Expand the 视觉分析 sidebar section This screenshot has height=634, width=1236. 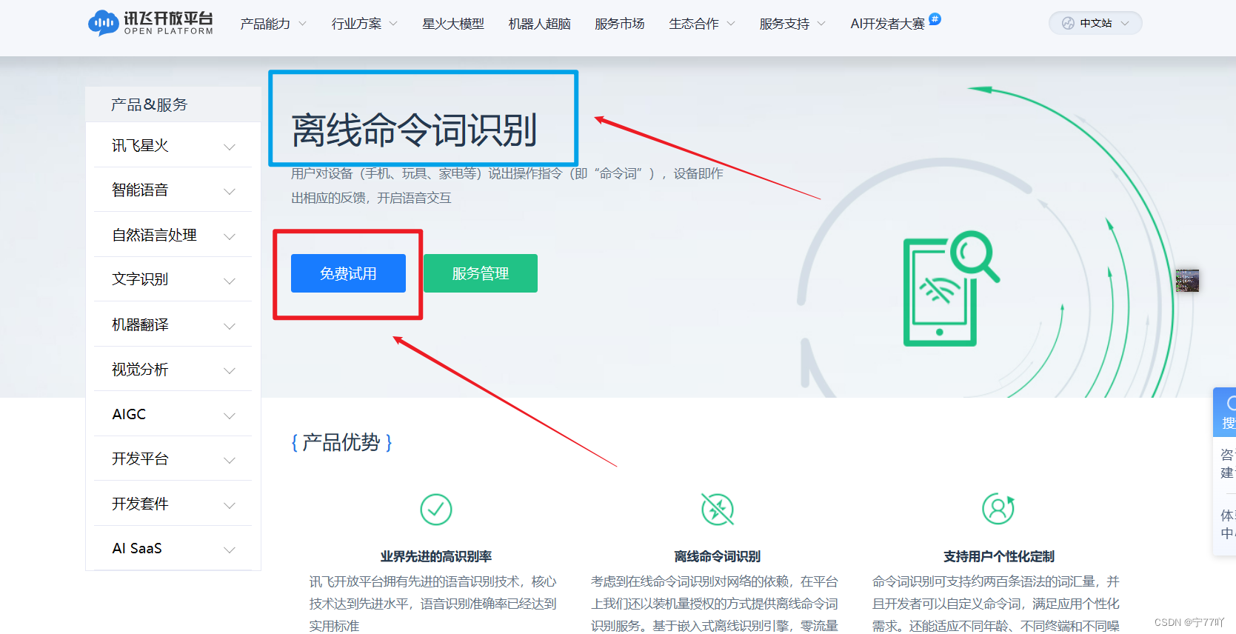pos(173,370)
